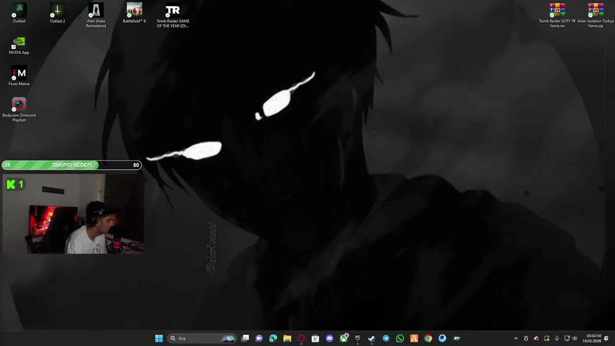Click the Ara search box on taskbar
The height and width of the screenshot is (346, 615).
point(202,338)
